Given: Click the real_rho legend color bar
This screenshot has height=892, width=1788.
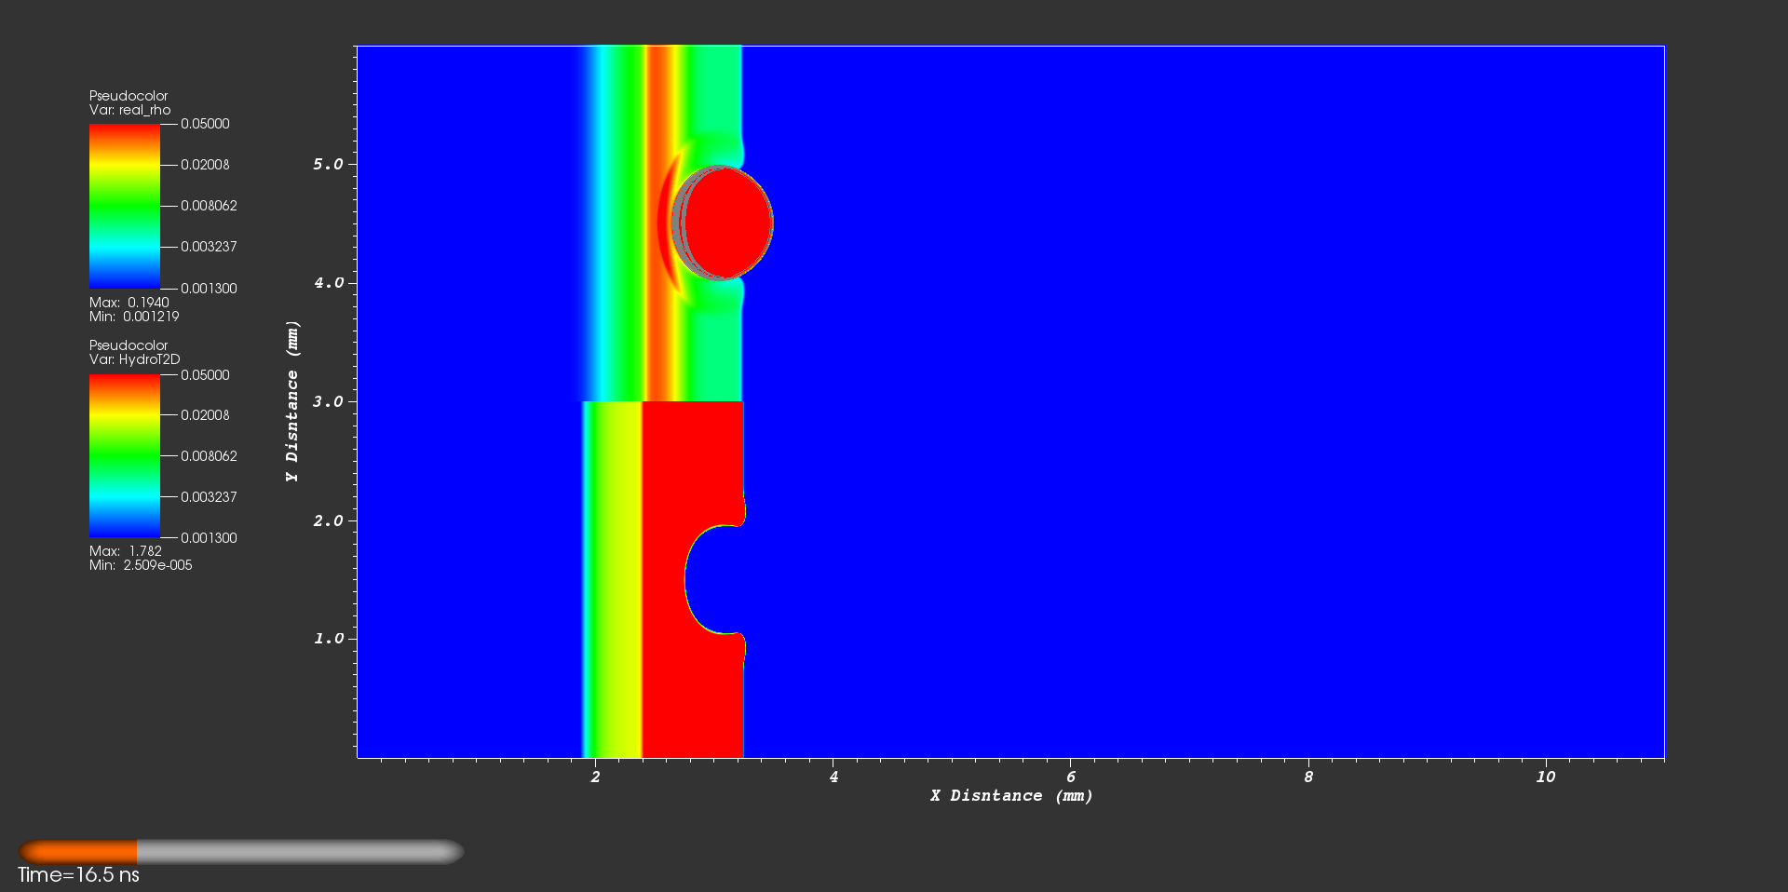Looking at the screenshot, I should [x=124, y=206].
